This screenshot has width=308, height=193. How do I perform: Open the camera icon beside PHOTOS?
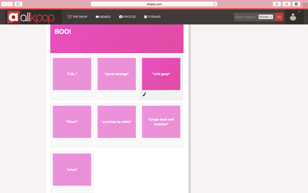pyautogui.click(x=120, y=17)
